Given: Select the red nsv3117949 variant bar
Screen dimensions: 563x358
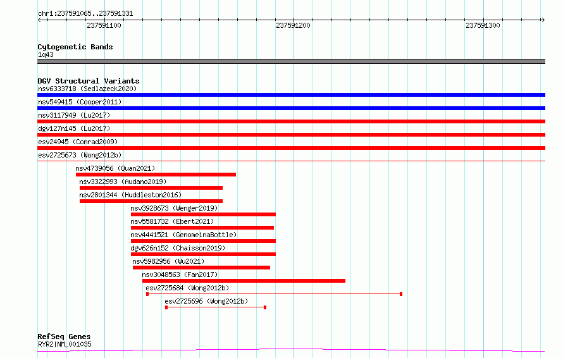Looking at the screenshot, I should coord(291,121).
